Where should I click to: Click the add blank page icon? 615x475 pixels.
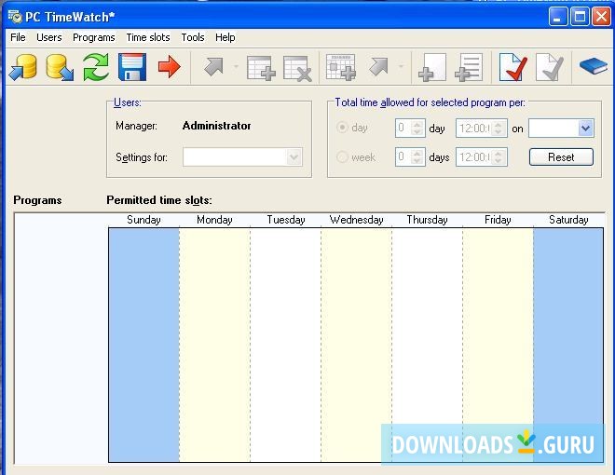(x=432, y=68)
